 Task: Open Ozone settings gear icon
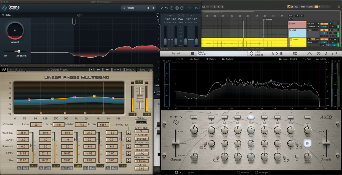[x=177, y=8]
